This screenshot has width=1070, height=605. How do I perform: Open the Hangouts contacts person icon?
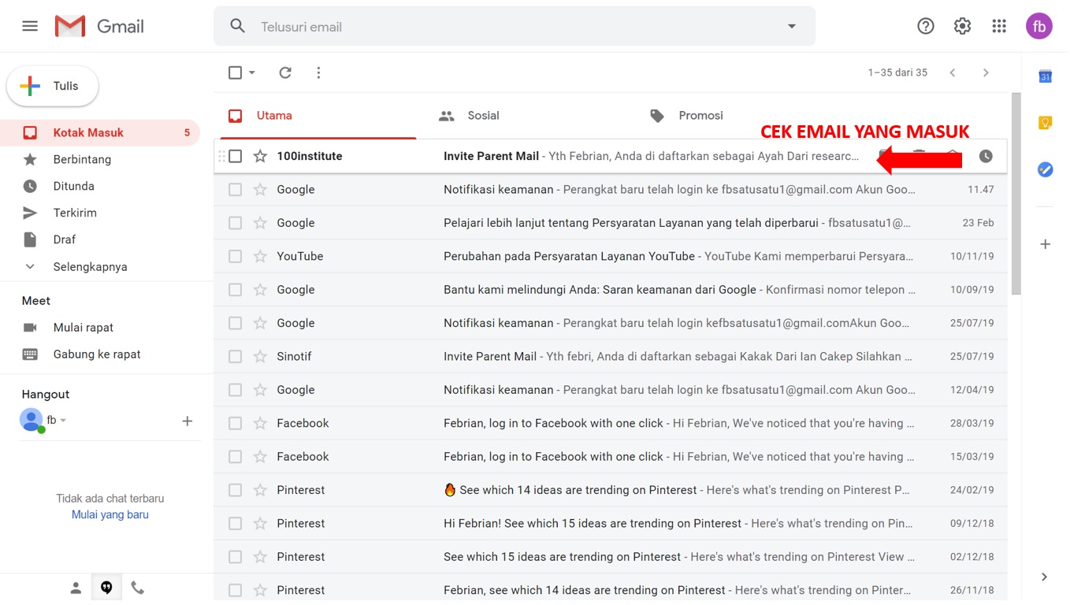(x=76, y=588)
